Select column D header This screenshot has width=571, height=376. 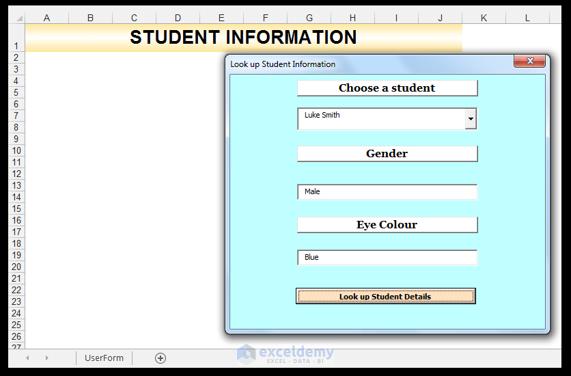click(178, 18)
